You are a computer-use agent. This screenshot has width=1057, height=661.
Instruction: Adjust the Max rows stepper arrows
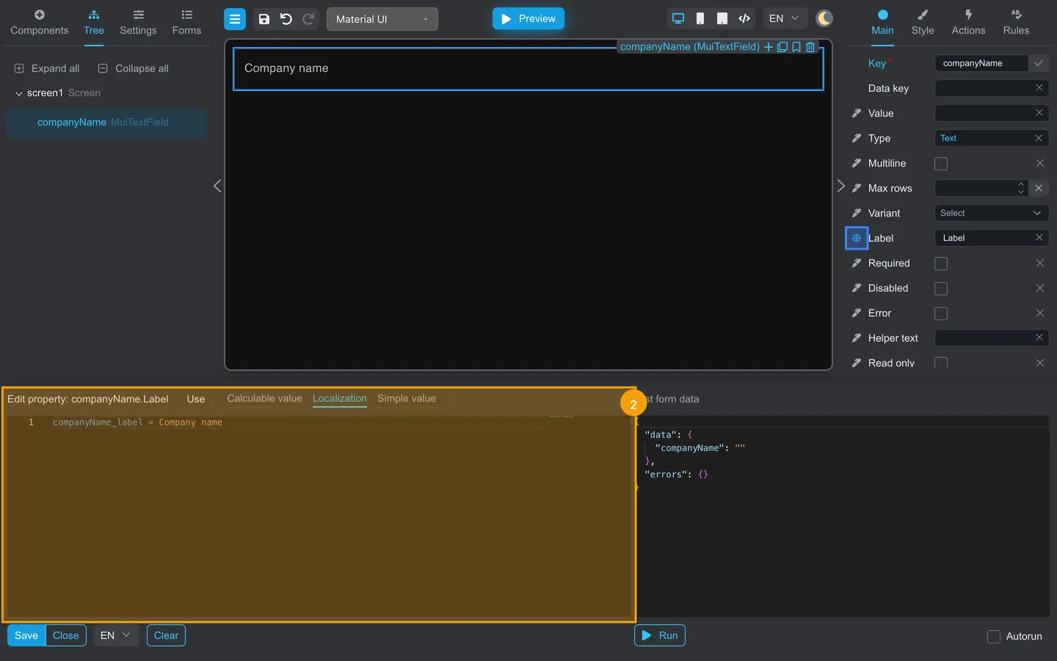pyautogui.click(x=1021, y=188)
